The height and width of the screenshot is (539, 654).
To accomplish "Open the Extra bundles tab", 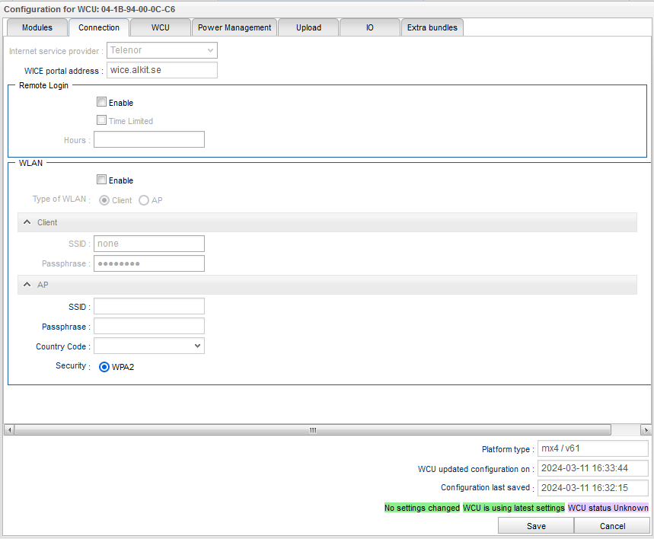I will click(x=432, y=27).
